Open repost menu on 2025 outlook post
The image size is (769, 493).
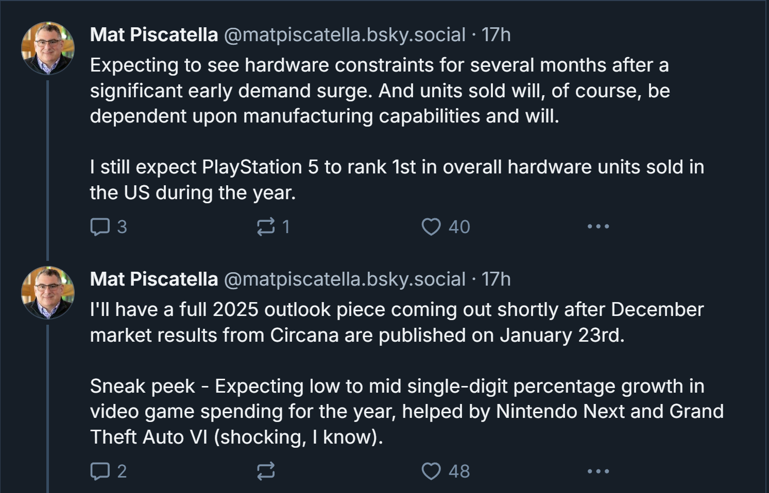[266, 471]
